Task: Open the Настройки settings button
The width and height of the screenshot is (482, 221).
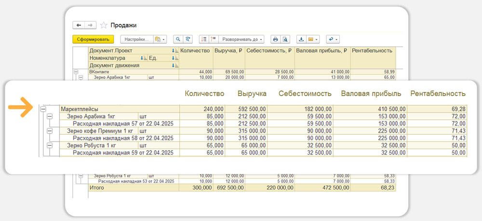Action: point(136,39)
